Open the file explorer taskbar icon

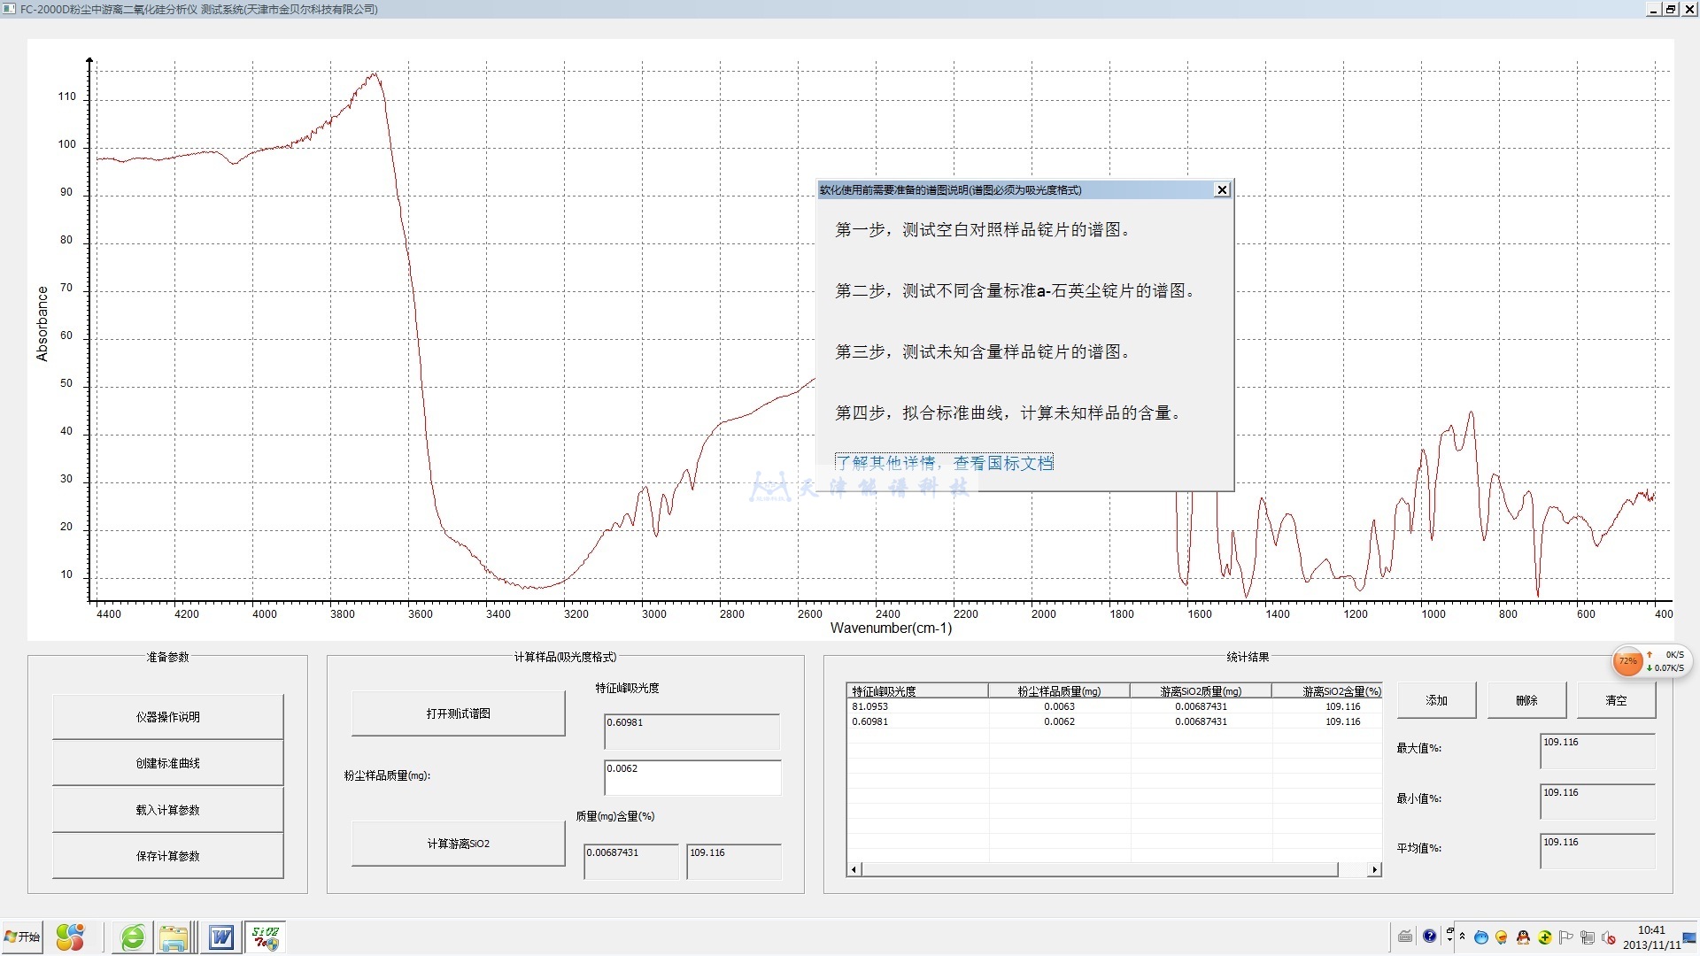(174, 937)
